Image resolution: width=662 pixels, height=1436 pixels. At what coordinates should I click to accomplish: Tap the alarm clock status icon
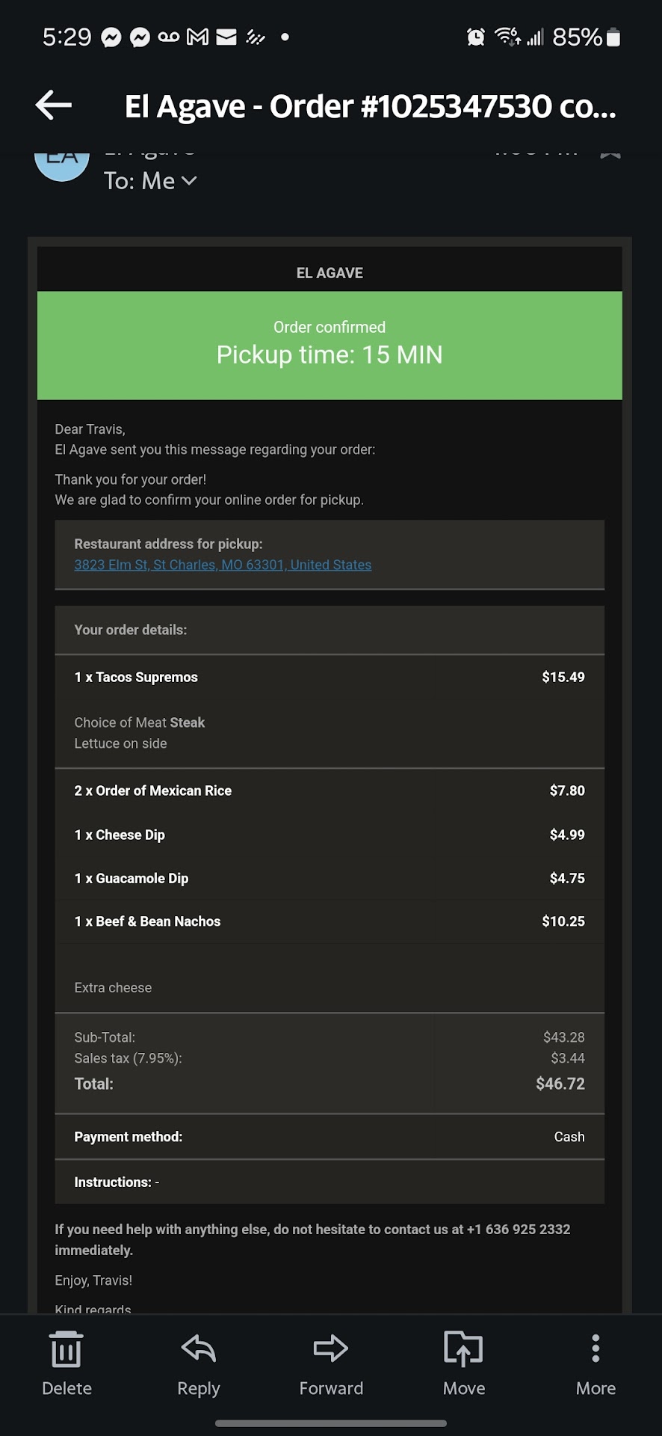(x=475, y=37)
